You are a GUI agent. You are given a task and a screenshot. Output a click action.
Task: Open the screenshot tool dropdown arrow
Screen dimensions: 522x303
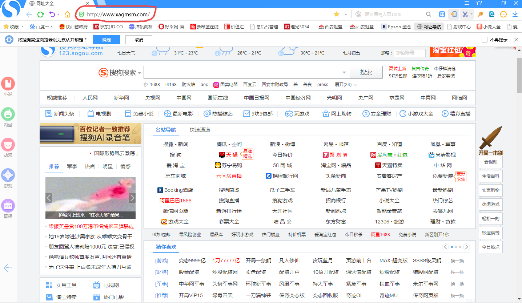(x=471, y=15)
